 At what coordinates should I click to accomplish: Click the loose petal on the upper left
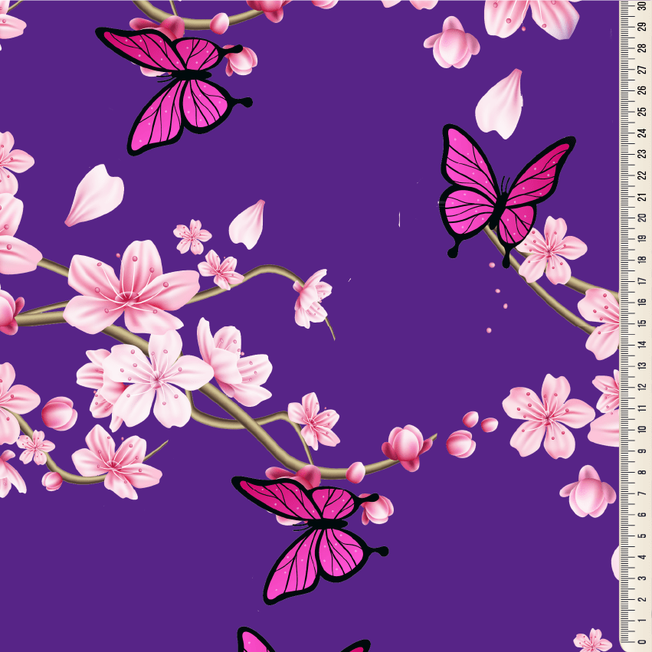pos(94,194)
